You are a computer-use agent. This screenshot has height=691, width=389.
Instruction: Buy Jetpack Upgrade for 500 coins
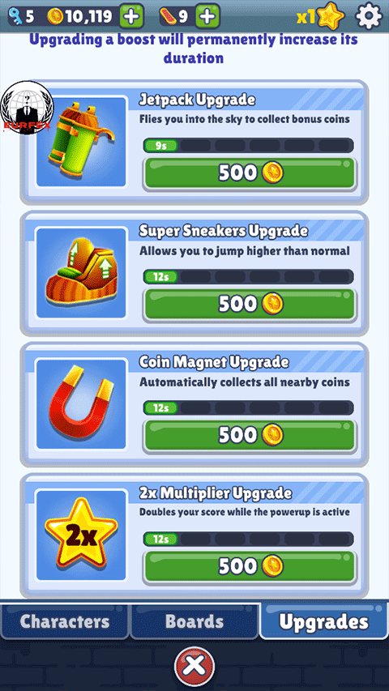250,173
